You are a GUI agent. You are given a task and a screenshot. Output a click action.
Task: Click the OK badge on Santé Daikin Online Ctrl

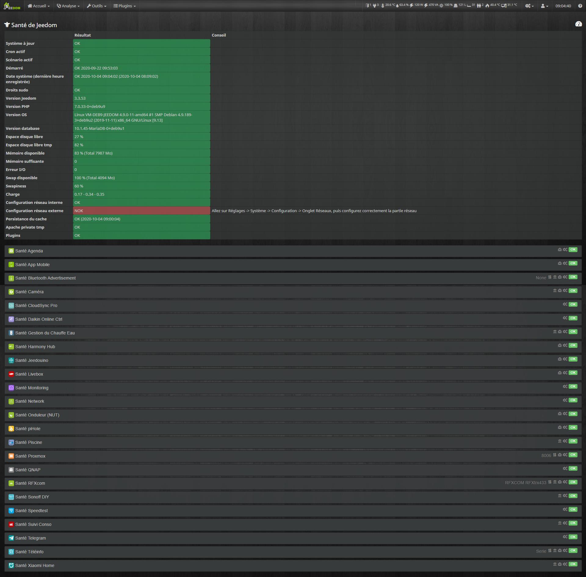coord(573,318)
